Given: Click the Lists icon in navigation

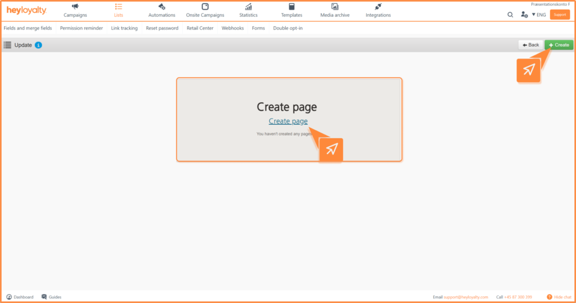Looking at the screenshot, I should [118, 7].
